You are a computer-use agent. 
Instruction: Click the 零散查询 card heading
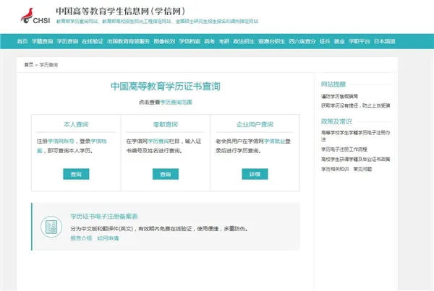point(166,124)
